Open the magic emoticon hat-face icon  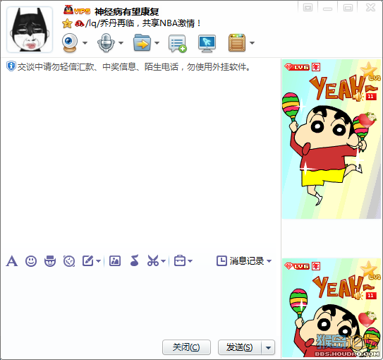(x=50, y=261)
